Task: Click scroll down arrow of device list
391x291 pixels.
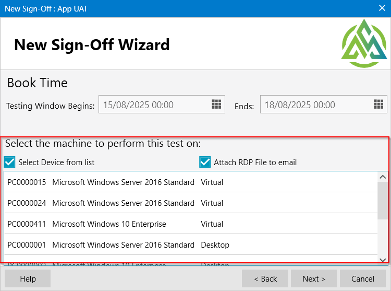Action: pyautogui.click(x=383, y=260)
